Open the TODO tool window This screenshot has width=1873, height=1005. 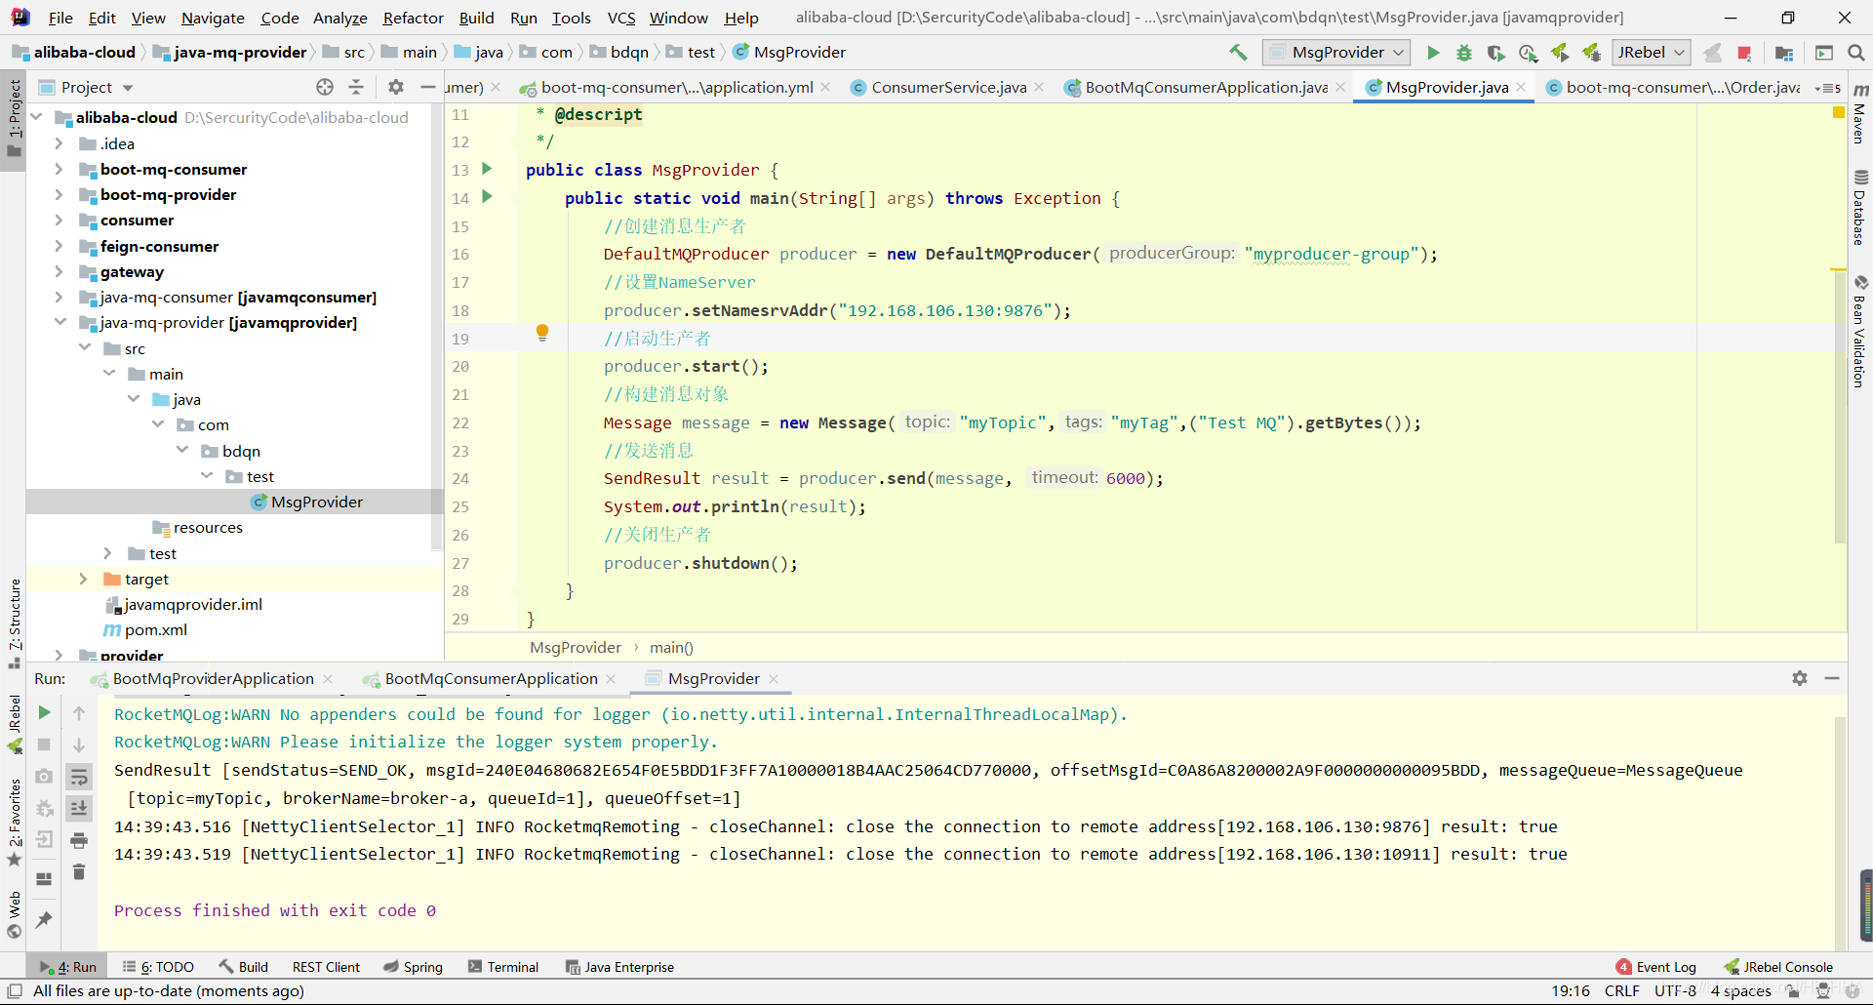pos(158,967)
